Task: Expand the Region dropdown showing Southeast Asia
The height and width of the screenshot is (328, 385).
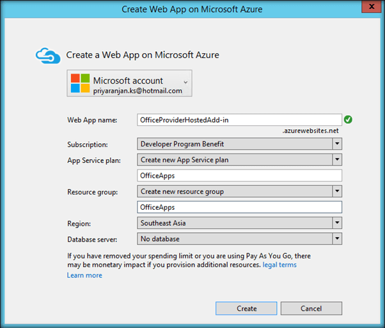Action: tap(336, 223)
